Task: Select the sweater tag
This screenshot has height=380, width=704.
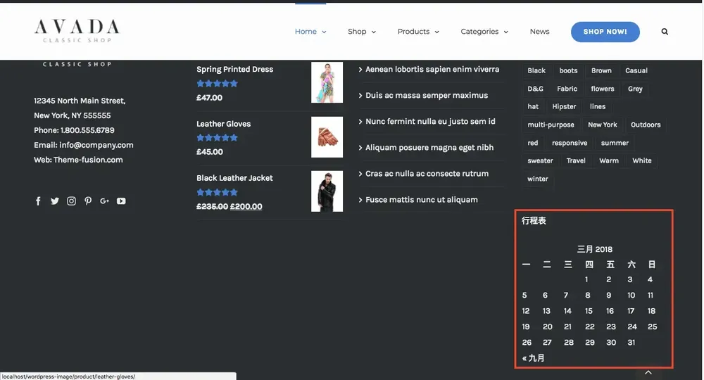Action: click(x=540, y=160)
